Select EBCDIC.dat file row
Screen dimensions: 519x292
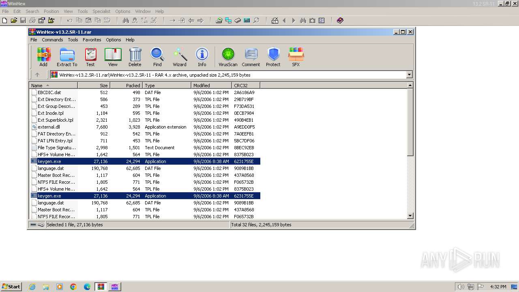click(x=145, y=92)
